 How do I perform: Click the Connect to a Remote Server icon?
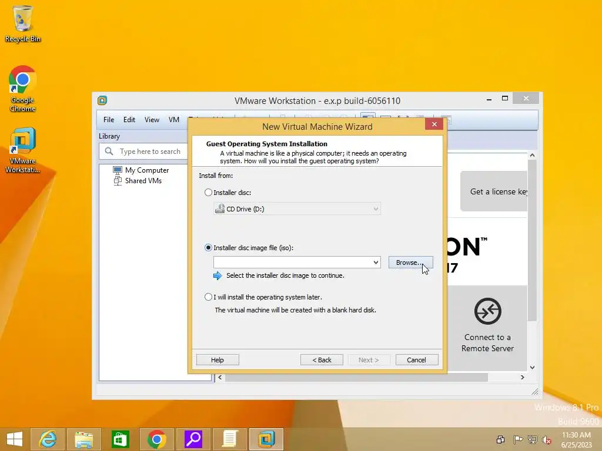pos(487,311)
